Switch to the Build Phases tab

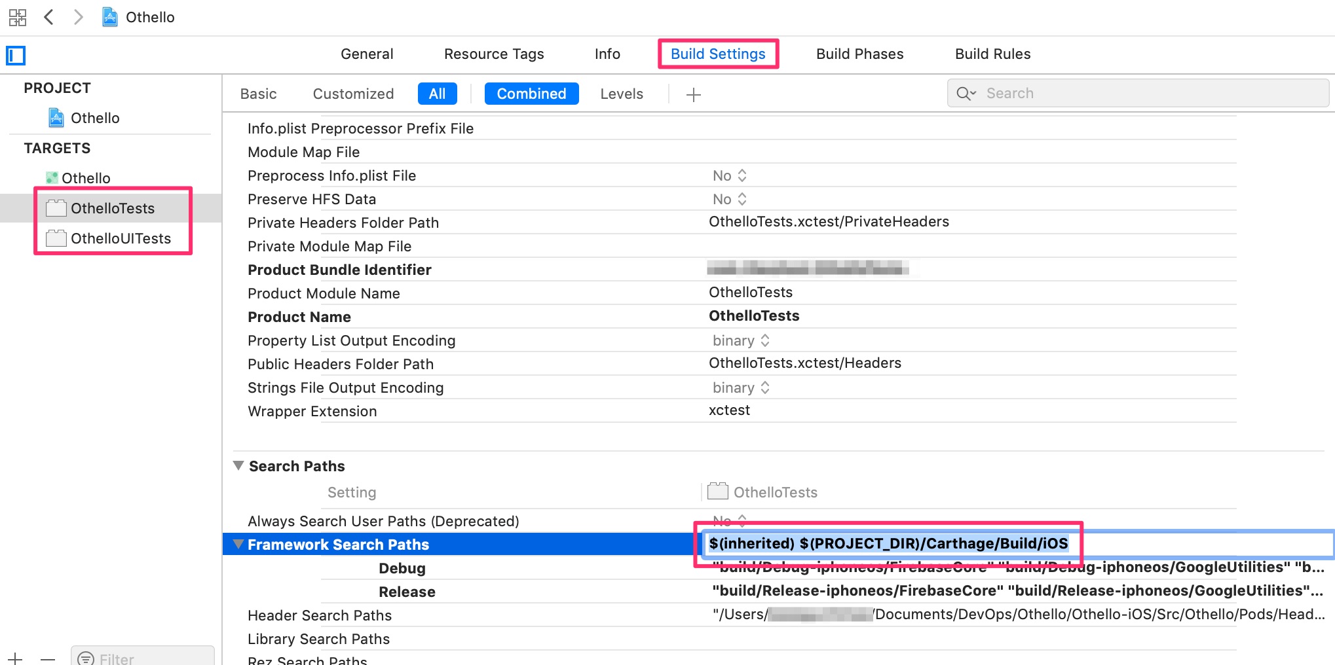click(x=859, y=54)
